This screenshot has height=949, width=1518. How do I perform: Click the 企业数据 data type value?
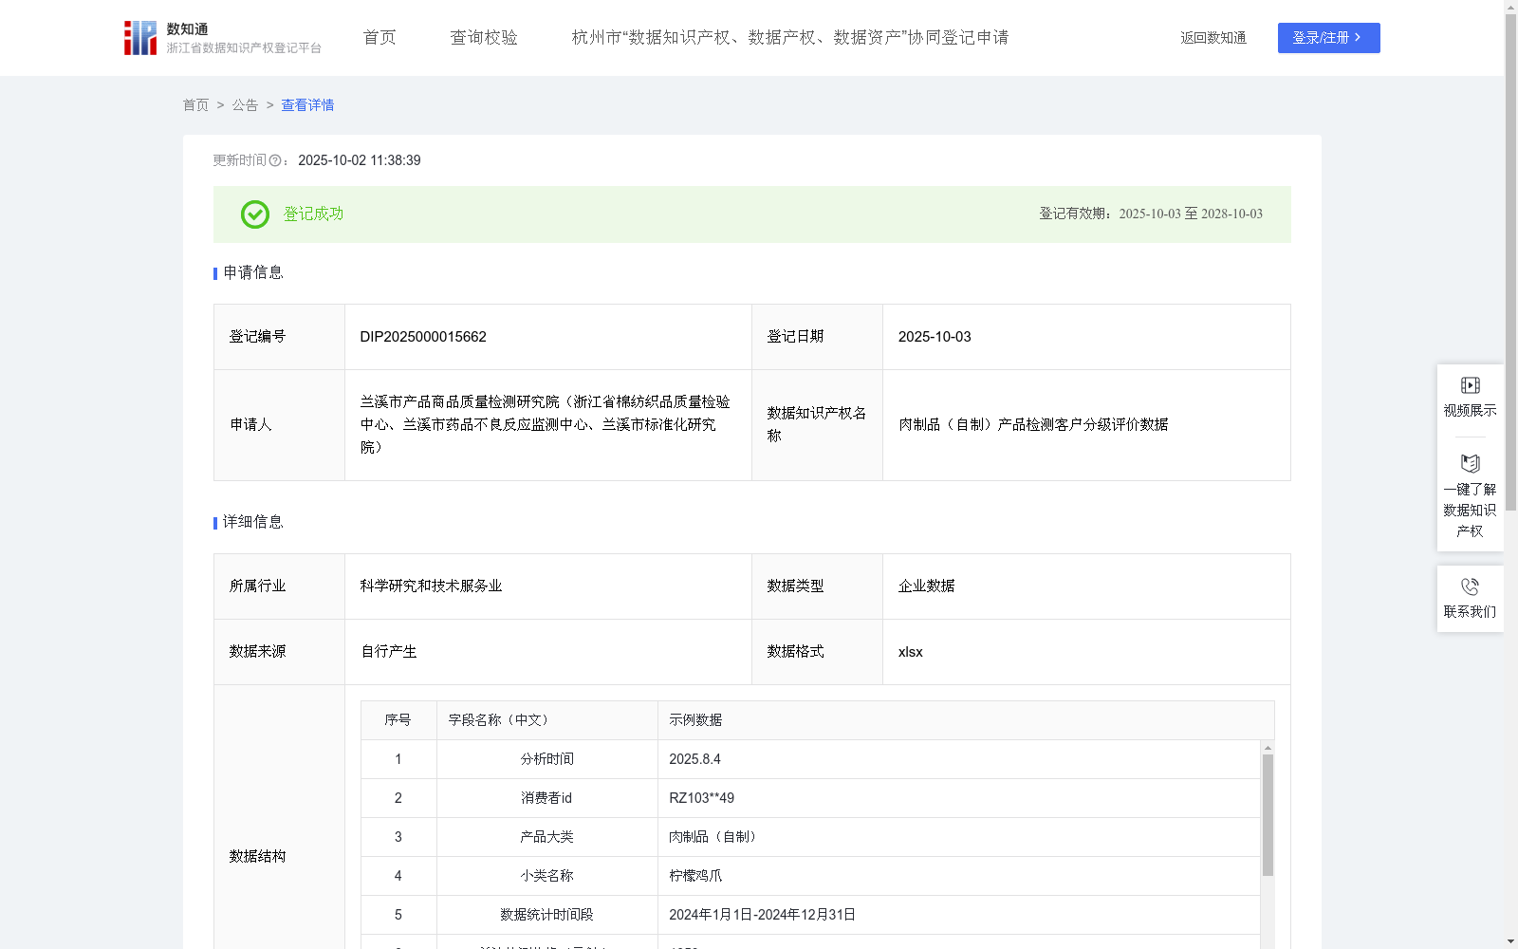pos(926,586)
